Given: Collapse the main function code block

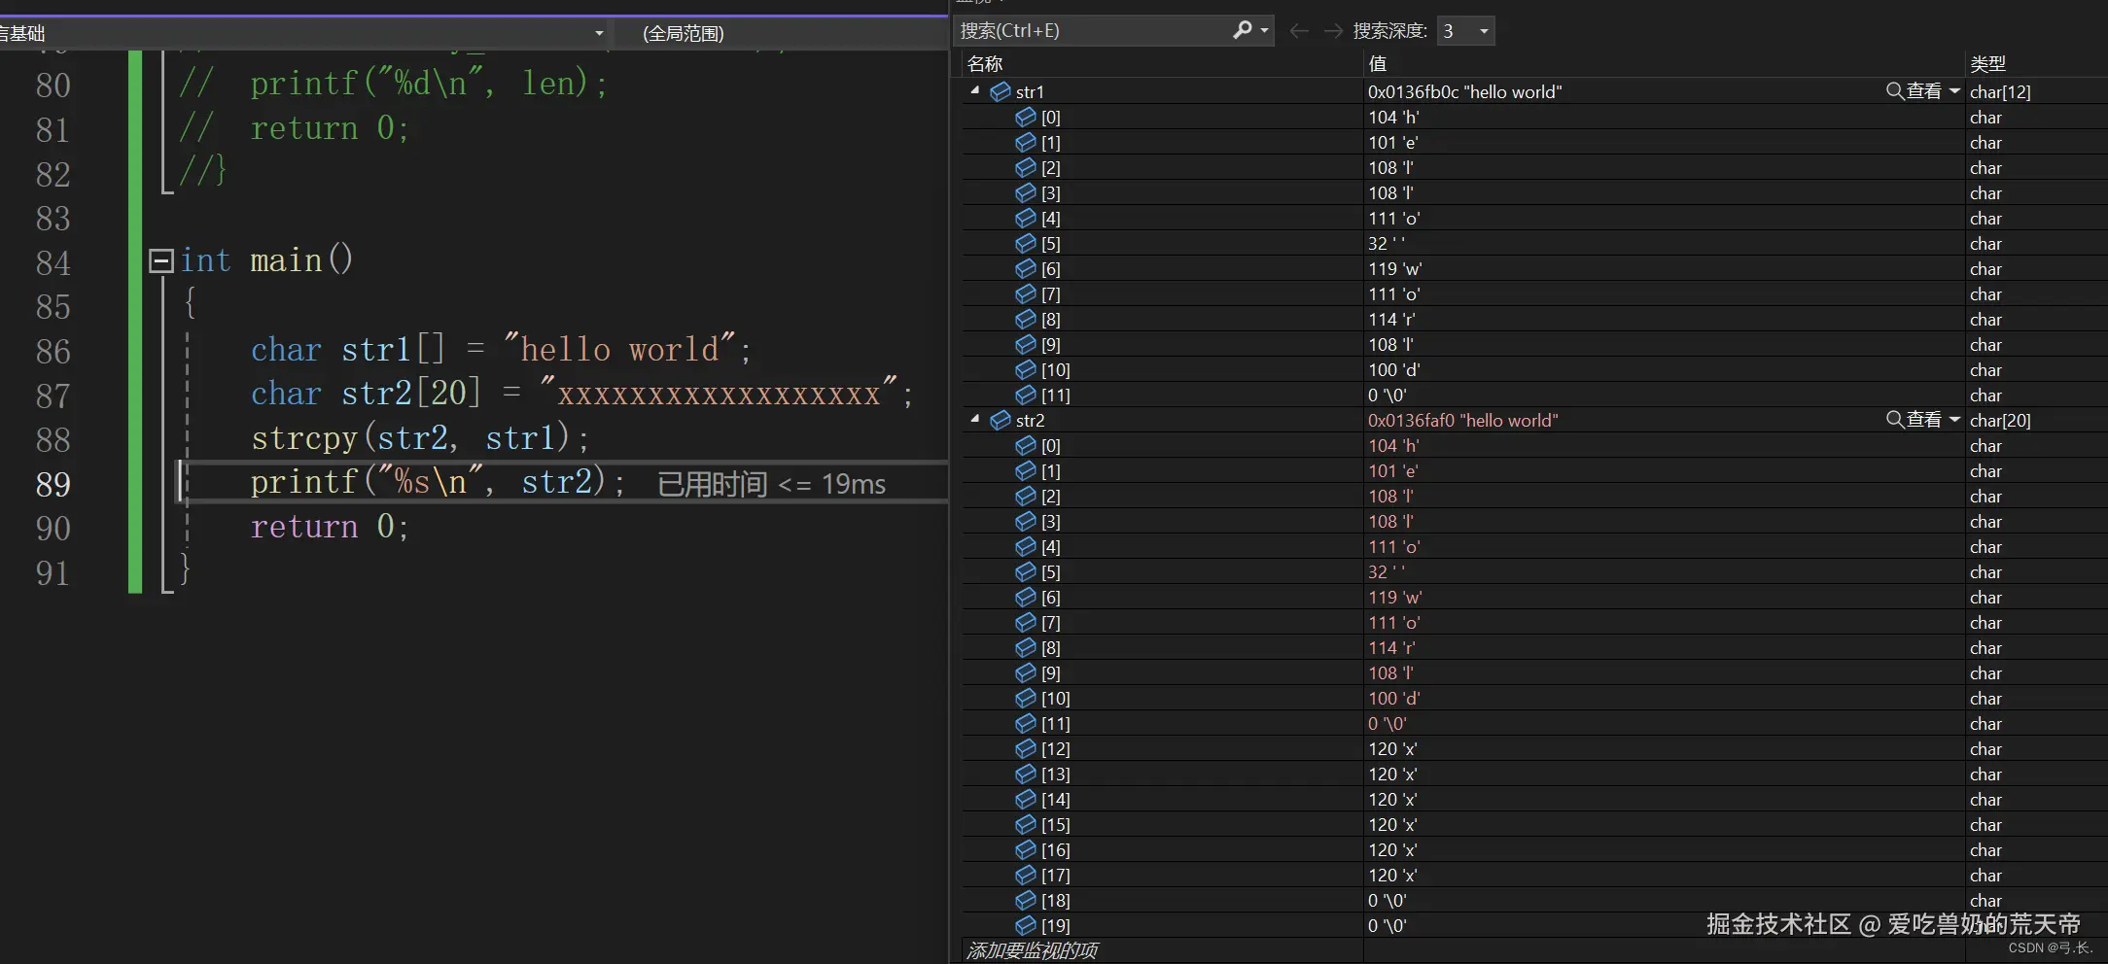Looking at the screenshot, I should point(161,260).
